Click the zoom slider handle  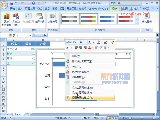click(x=142, y=118)
